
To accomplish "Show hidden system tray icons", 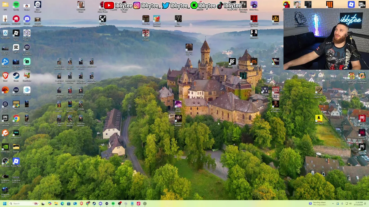I will point(333,204).
